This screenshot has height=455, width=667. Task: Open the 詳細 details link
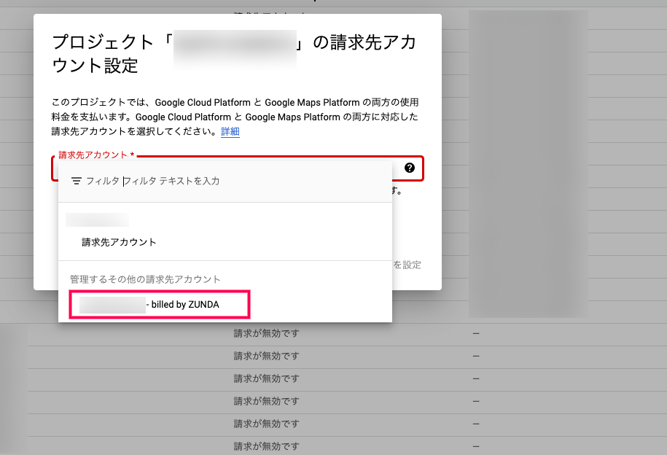click(230, 131)
